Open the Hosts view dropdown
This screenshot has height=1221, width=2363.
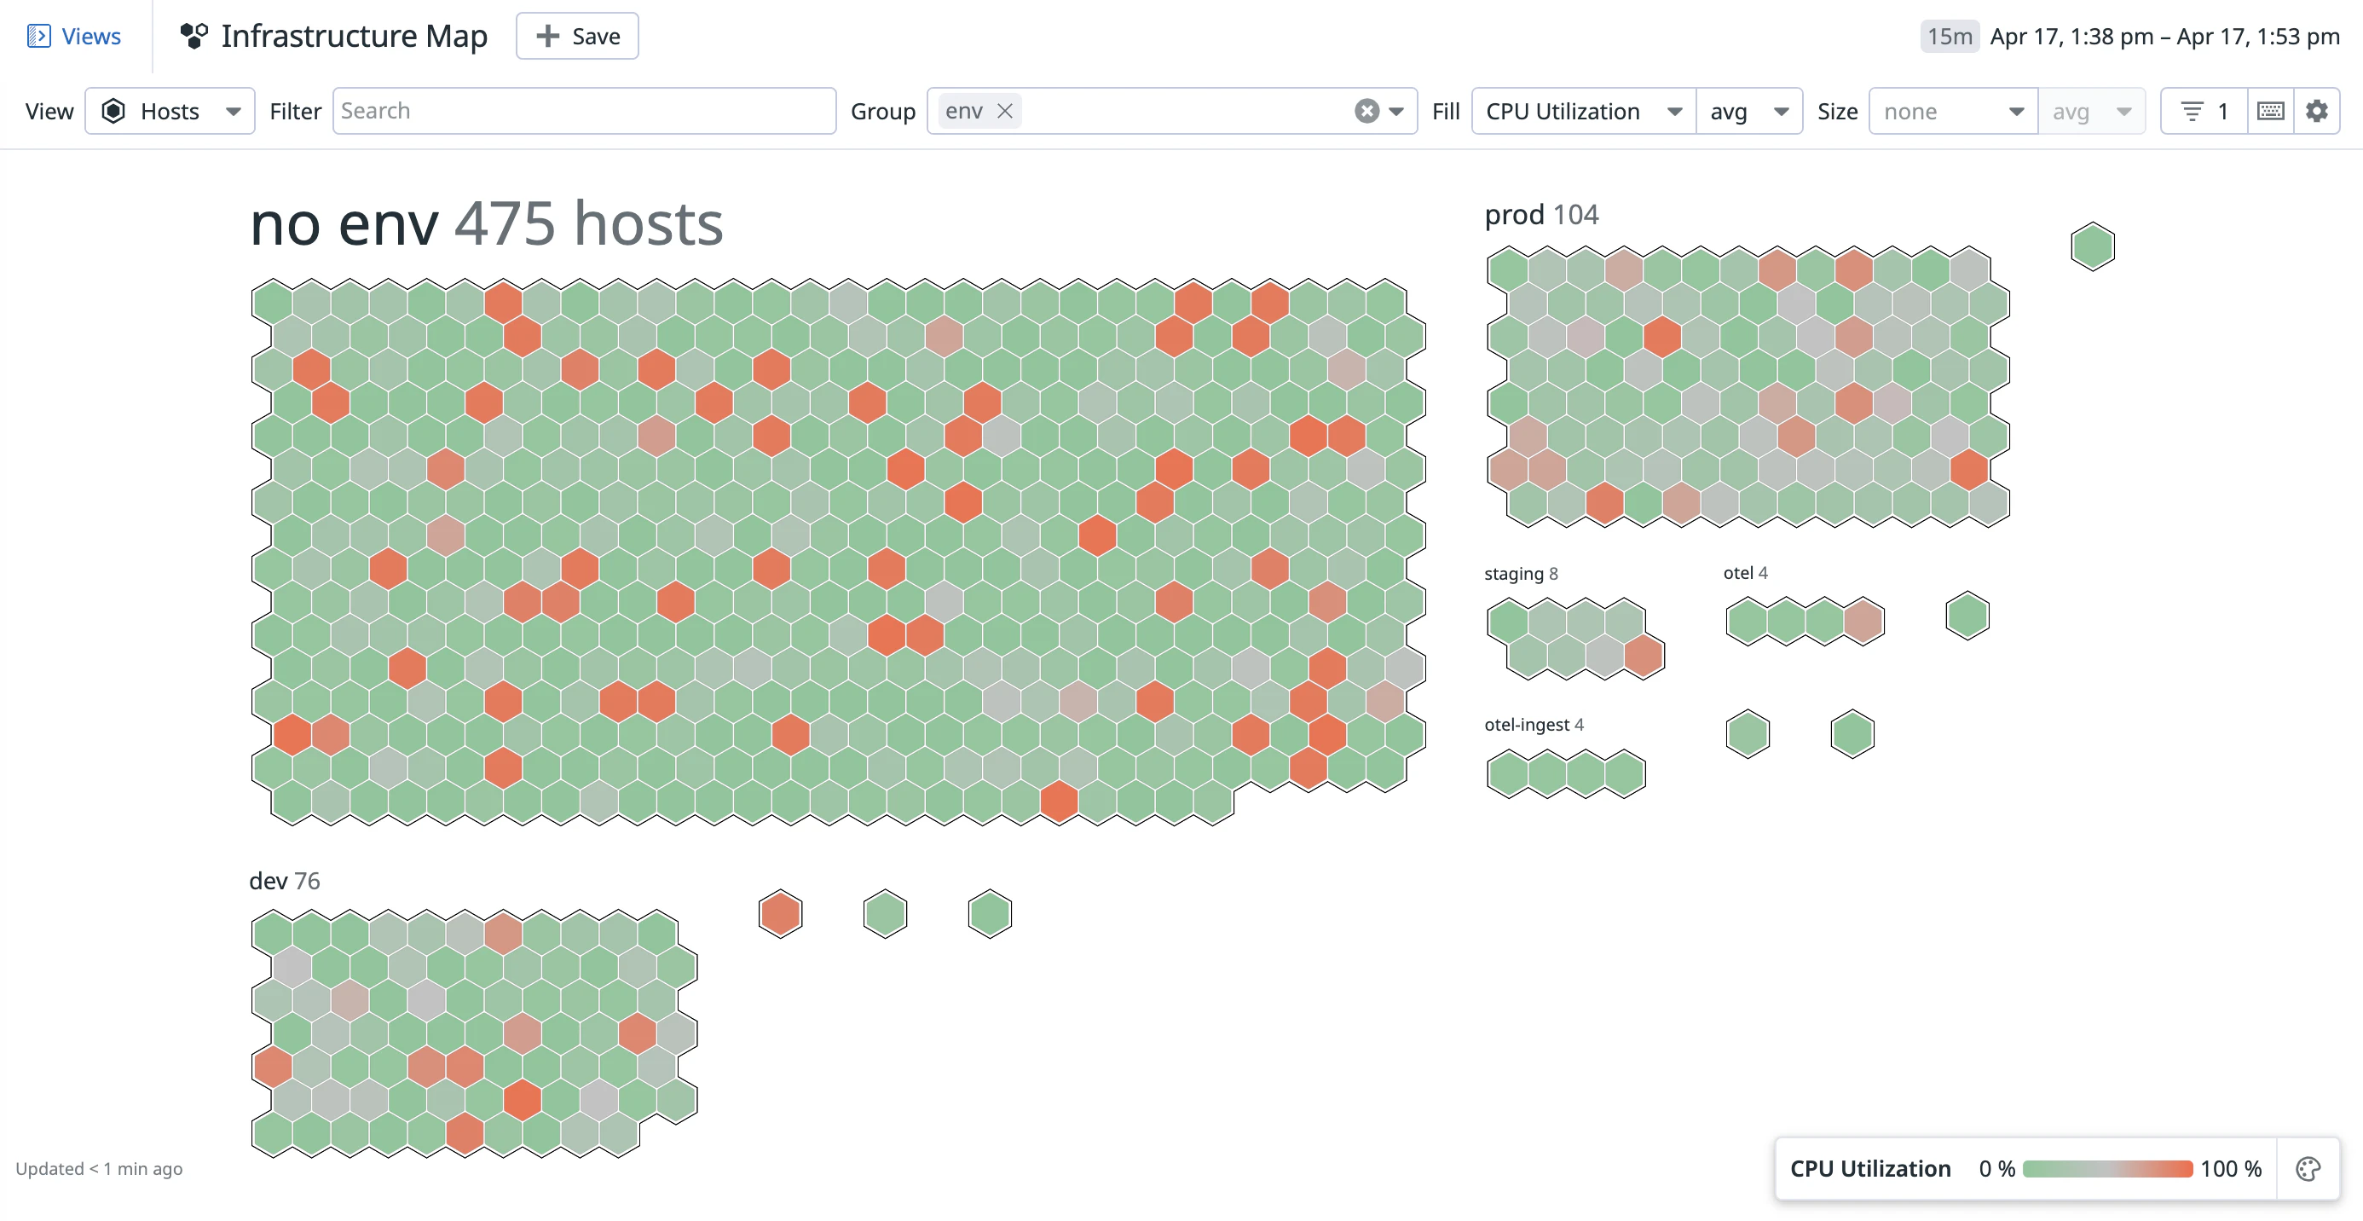pos(170,111)
